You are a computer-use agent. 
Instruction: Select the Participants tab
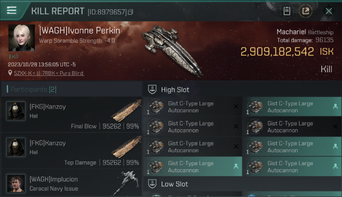point(33,89)
